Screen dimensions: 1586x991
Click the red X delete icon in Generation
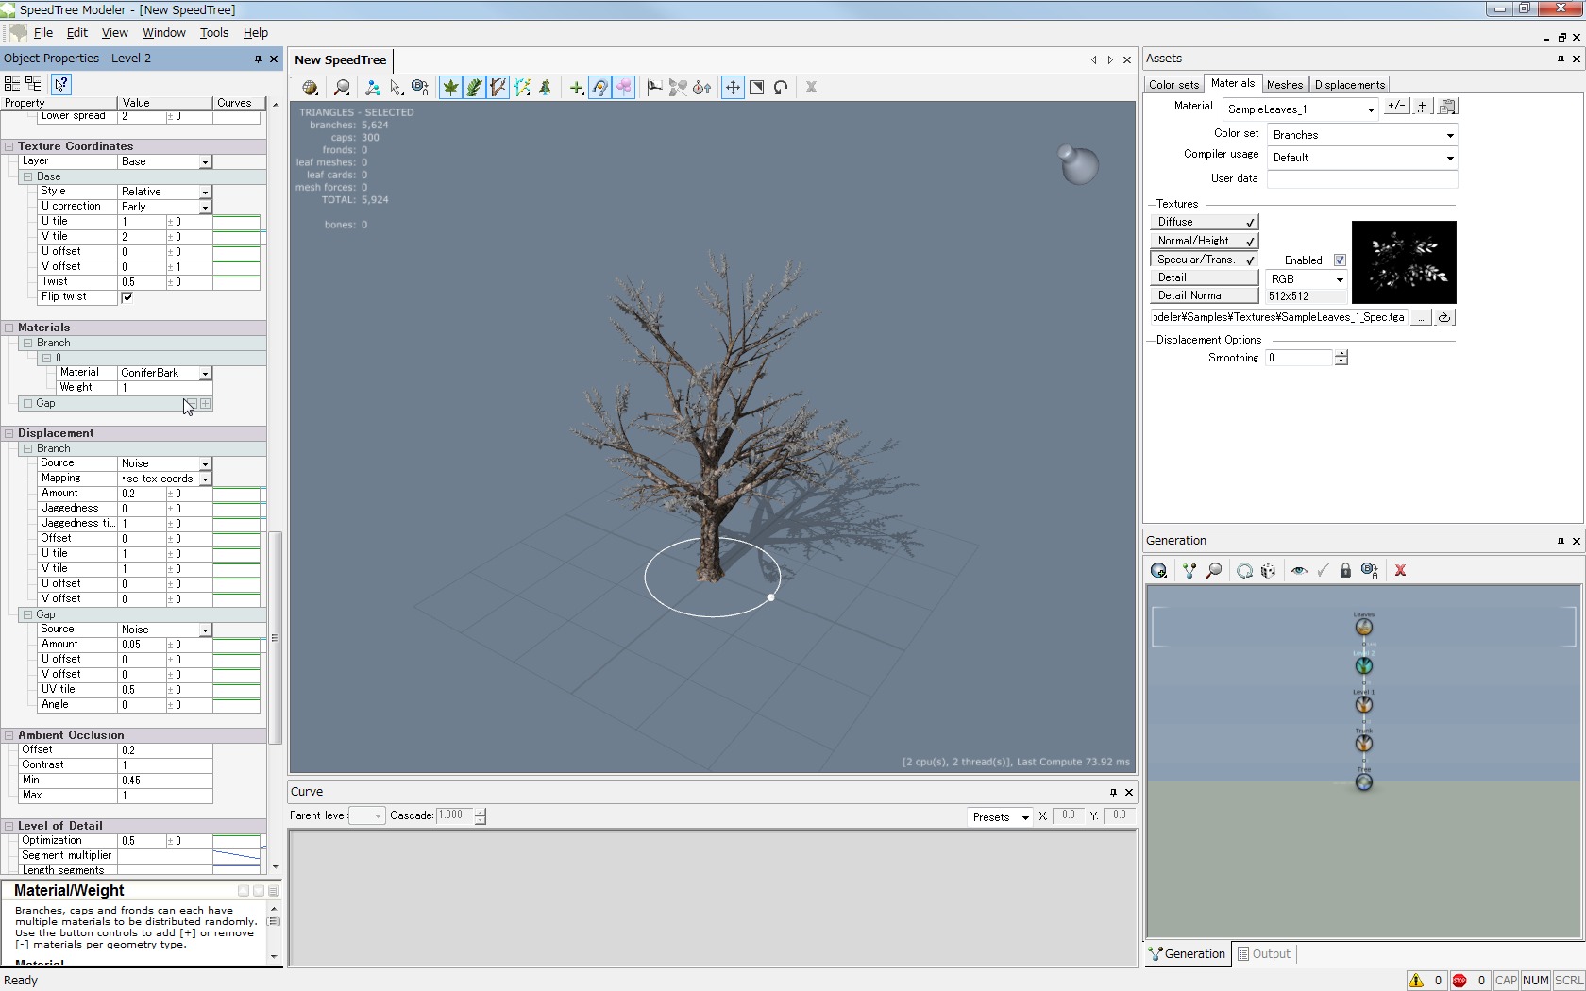[1400, 571]
